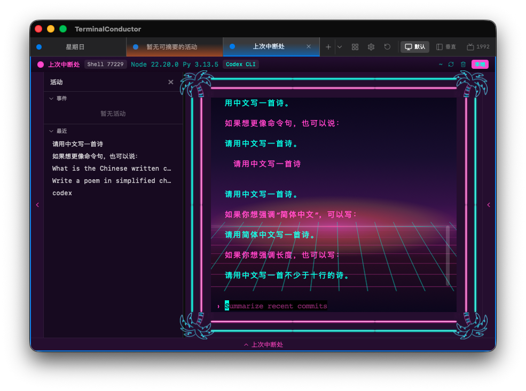Click the 活动 panel title
Viewport: 526px width, 391px height.
[x=57, y=82]
